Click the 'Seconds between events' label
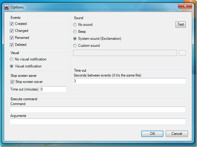Image resolution: width=197 pixels, height=147 pixels. (x=107, y=75)
